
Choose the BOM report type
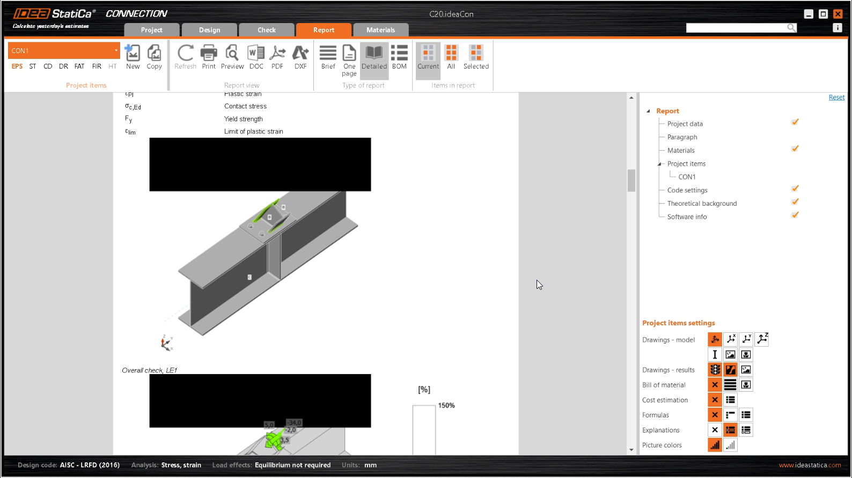tap(399, 57)
